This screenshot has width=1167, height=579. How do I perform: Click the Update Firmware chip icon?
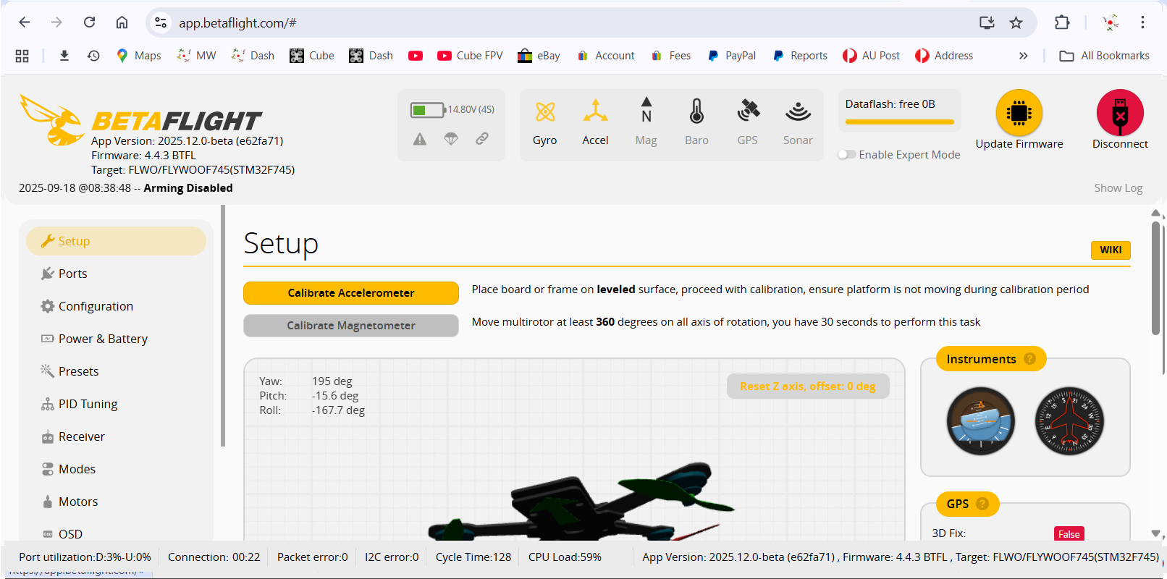click(x=1019, y=113)
